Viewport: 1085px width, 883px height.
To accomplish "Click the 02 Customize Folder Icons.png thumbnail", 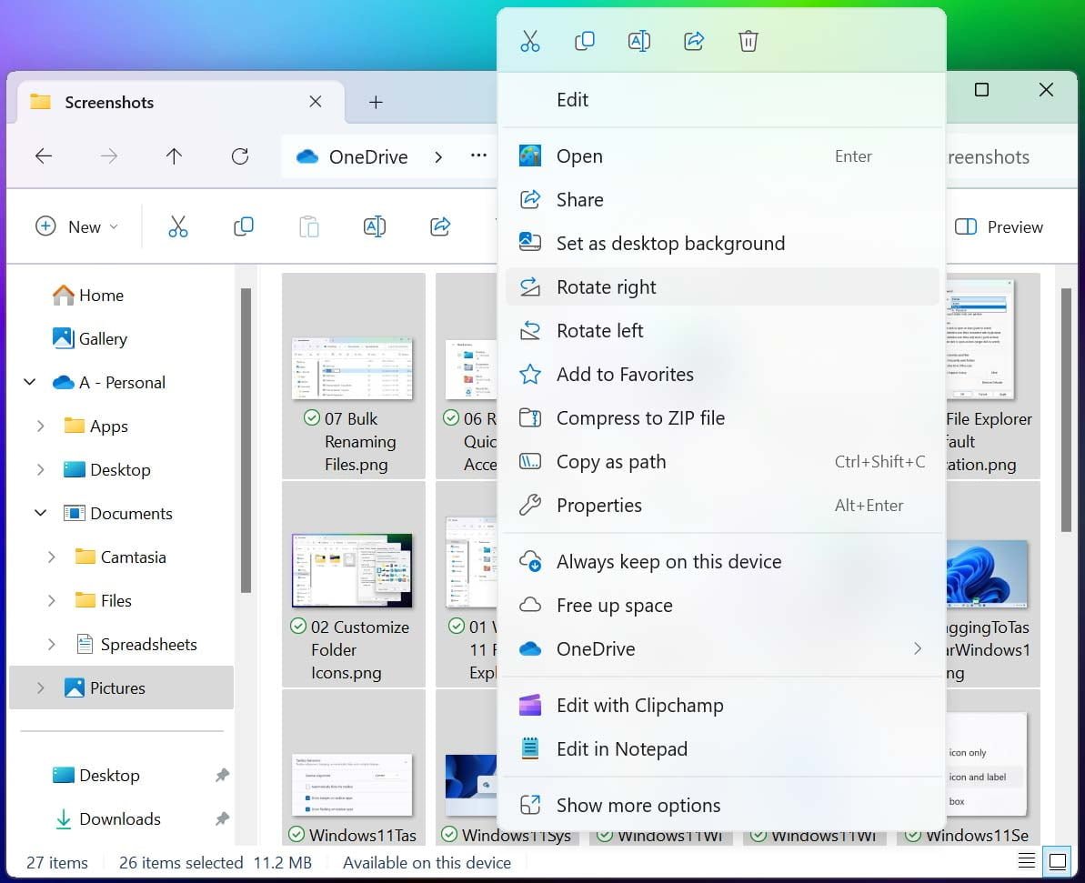I will pos(354,570).
